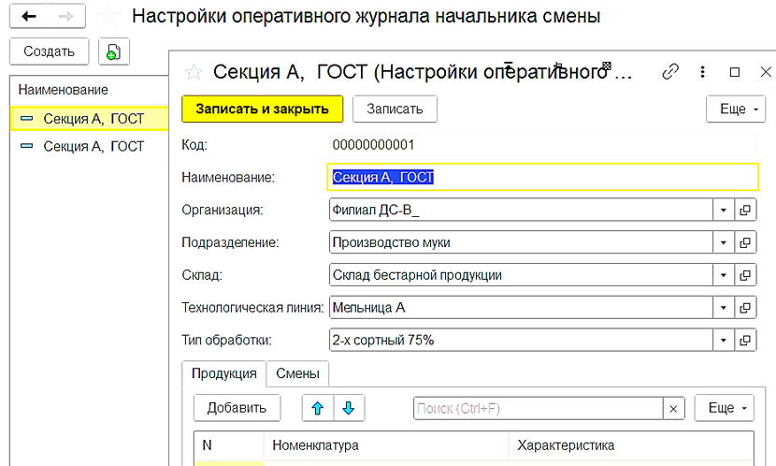Focus the Организация field
Viewport: 776px width, 466px height.
point(521,210)
